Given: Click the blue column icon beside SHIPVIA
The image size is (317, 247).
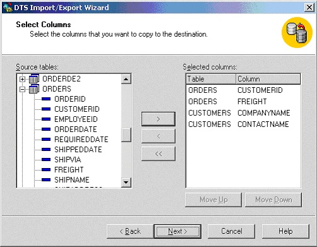Looking at the screenshot, I should point(46,159).
